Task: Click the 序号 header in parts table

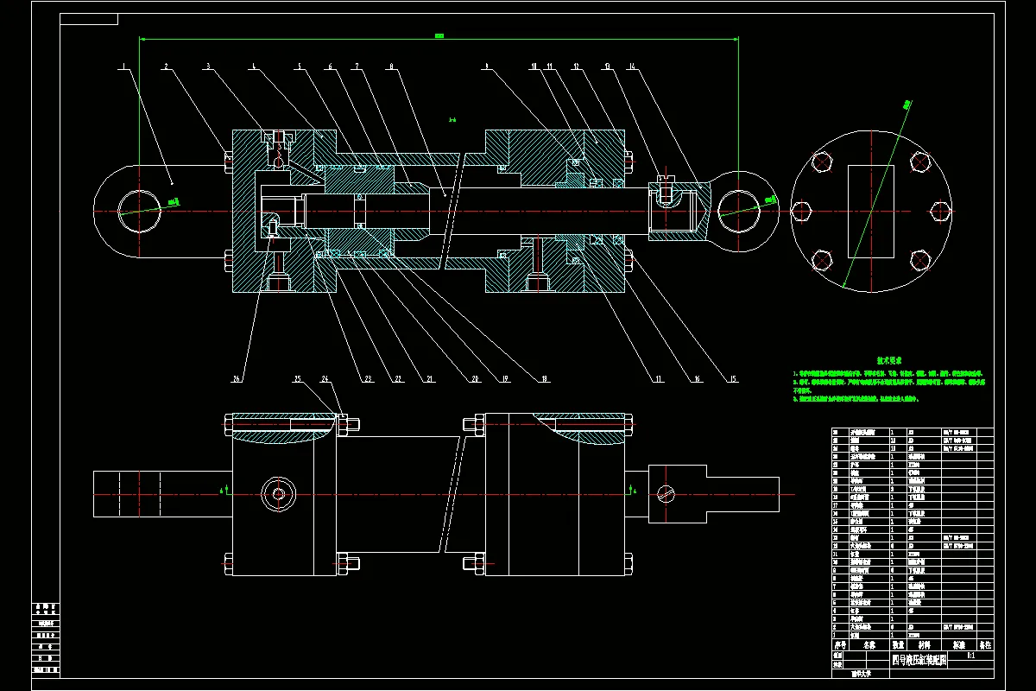Action: coord(839,644)
